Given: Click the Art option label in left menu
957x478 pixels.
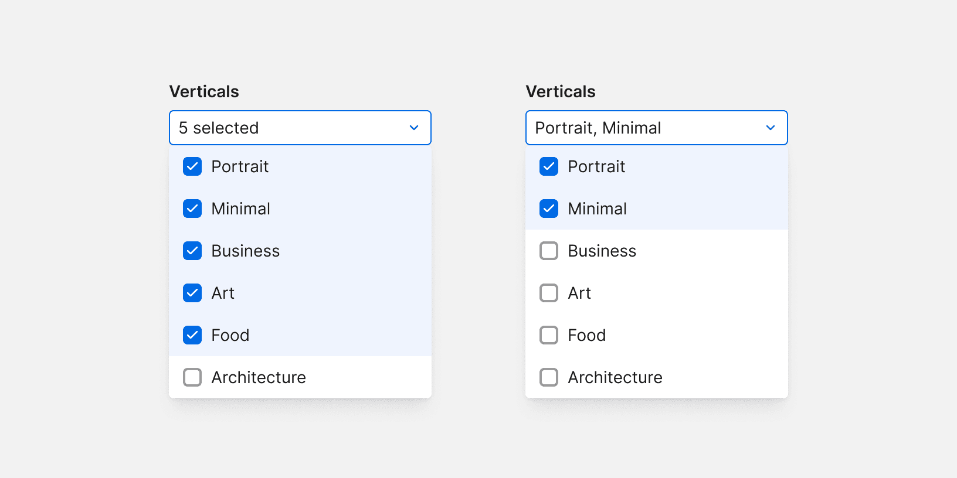Looking at the screenshot, I should pos(223,293).
